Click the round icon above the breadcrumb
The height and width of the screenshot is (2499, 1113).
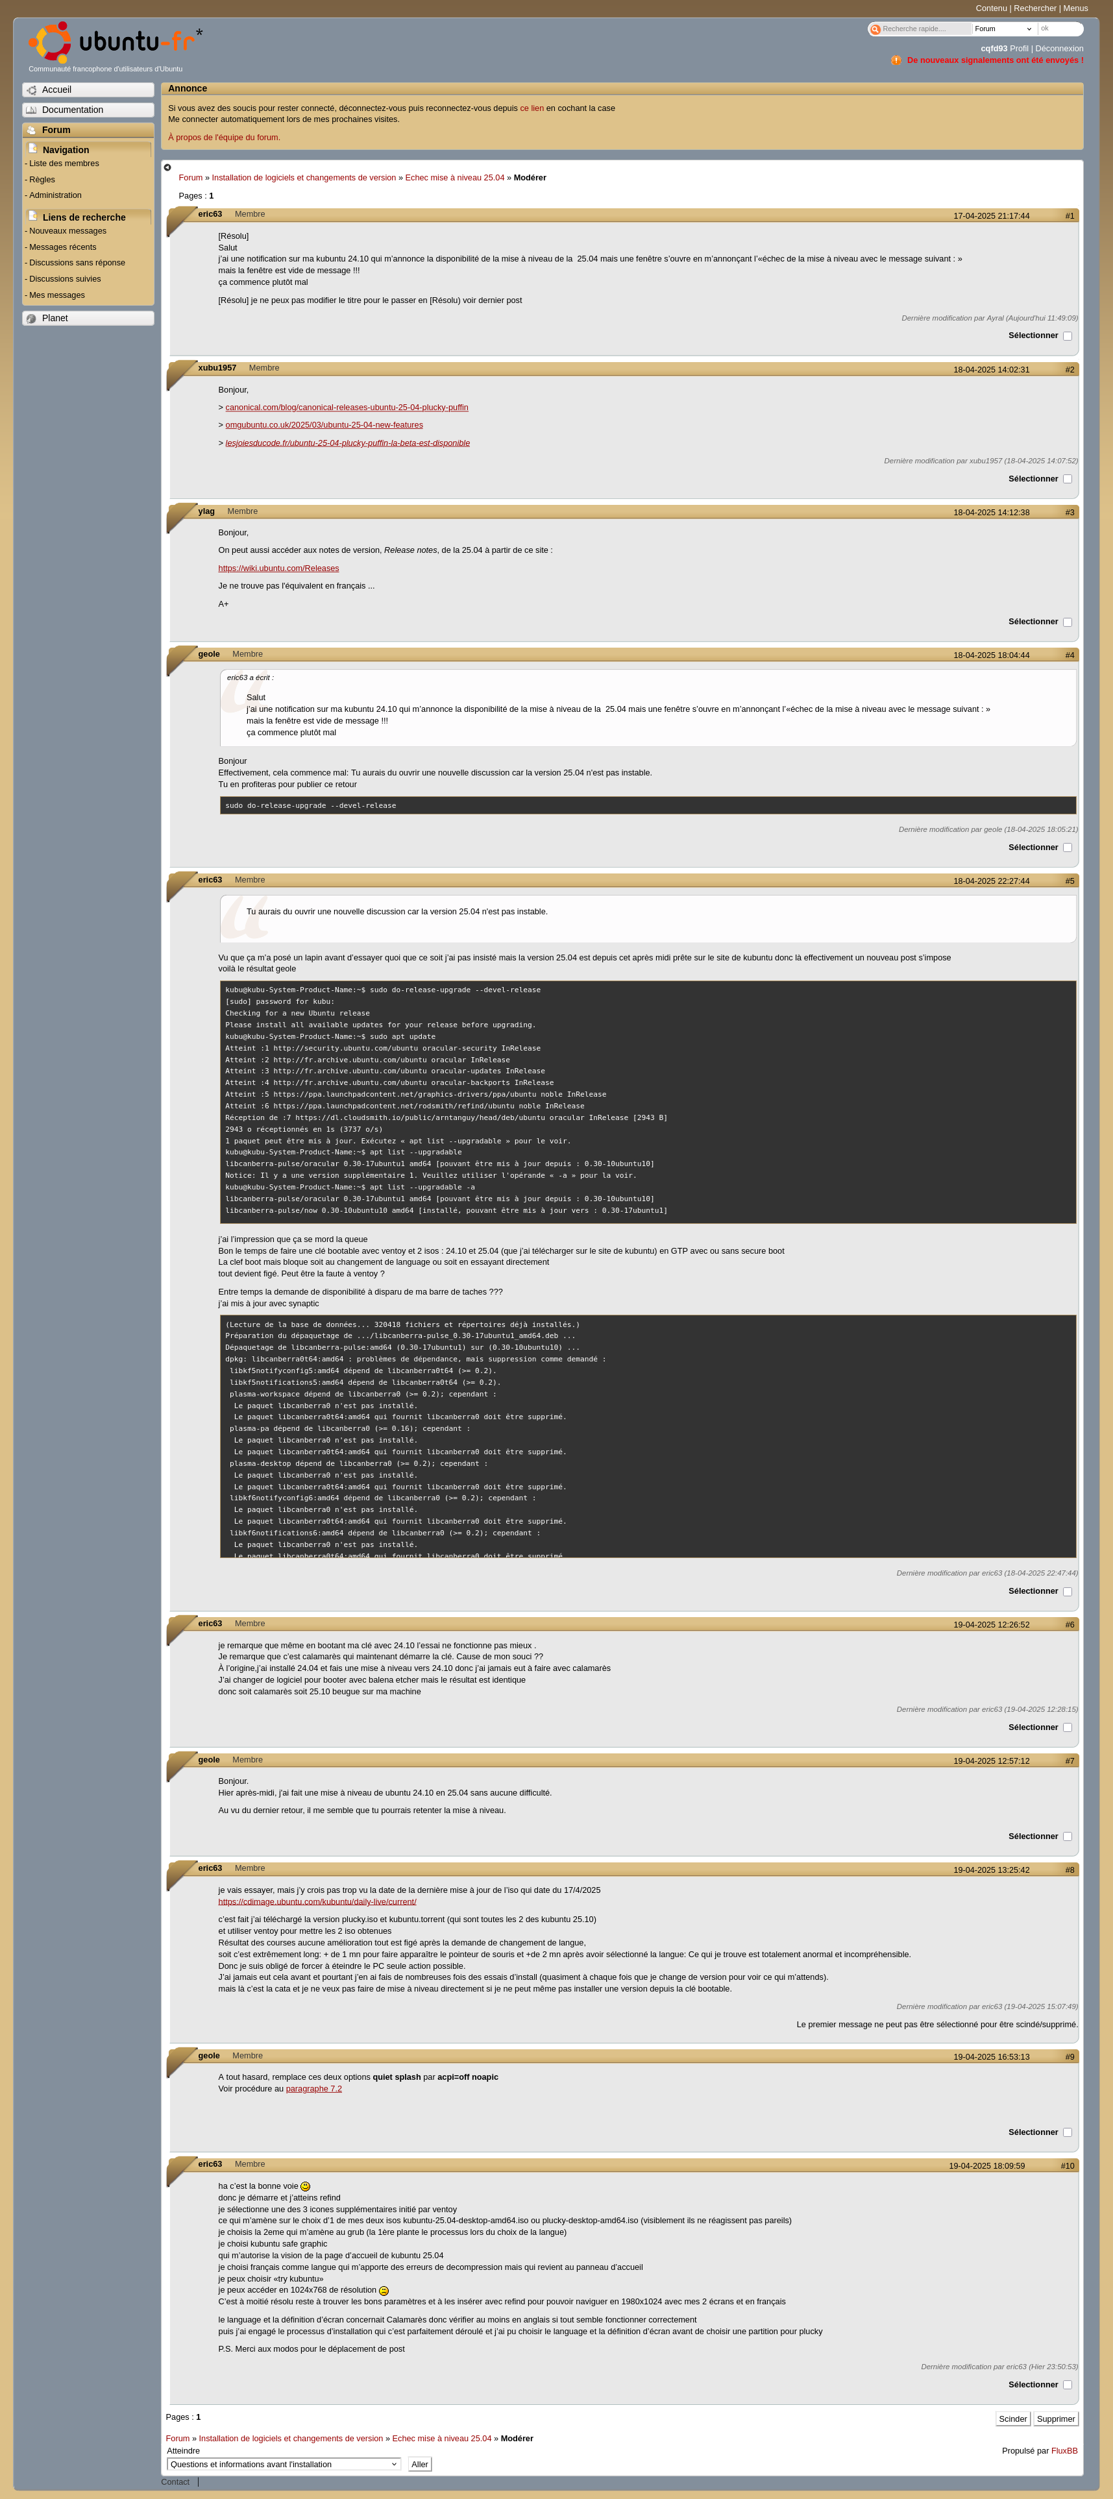tap(167, 167)
